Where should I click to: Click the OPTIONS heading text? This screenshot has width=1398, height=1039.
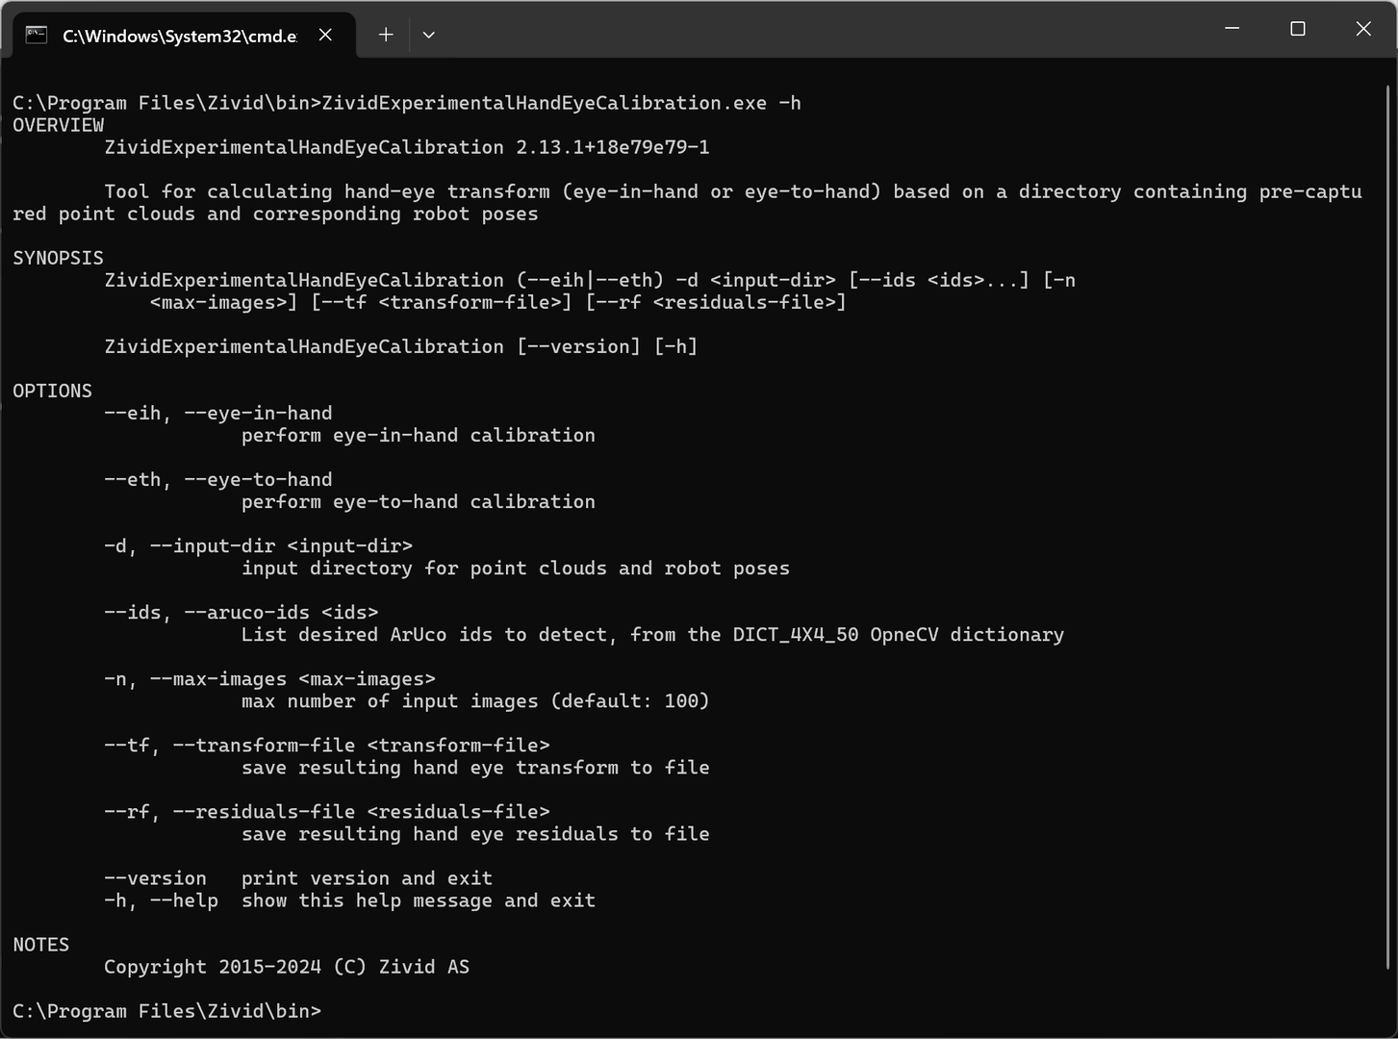click(53, 391)
